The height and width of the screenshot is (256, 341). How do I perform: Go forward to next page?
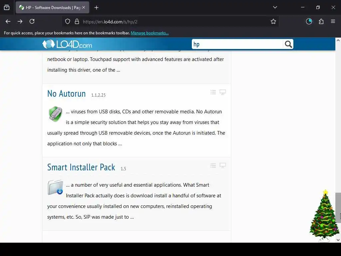click(20, 21)
